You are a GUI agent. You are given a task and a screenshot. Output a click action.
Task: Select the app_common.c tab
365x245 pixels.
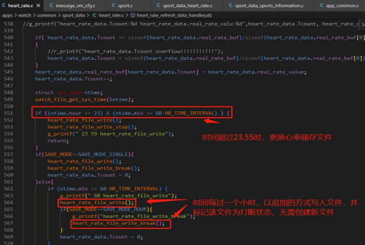(x=342, y=5)
